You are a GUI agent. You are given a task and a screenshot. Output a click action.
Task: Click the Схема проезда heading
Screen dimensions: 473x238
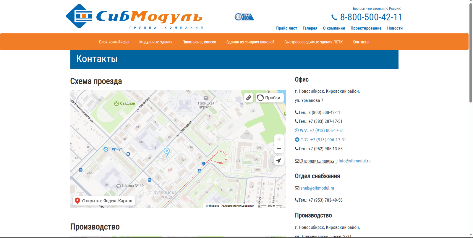(96, 81)
